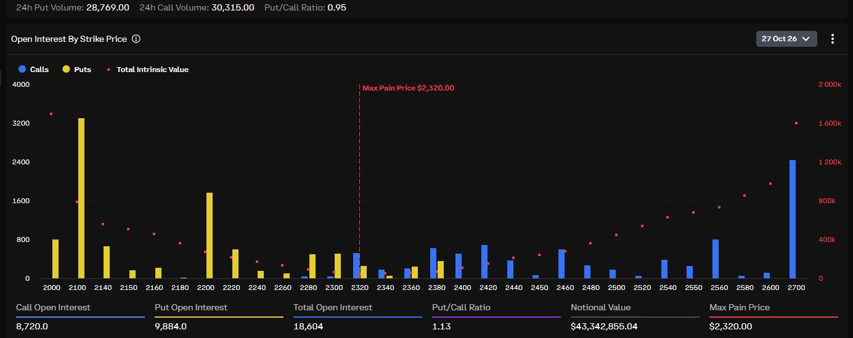Image resolution: width=853 pixels, height=338 pixels.
Task: Click the red intrinsic value marker above strike 2700
Action: click(x=796, y=123)
